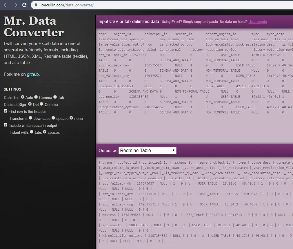Select Comma delimiter option
Image resolution: width=293 pixels, height=249 pixels.
tap(36, 97)
